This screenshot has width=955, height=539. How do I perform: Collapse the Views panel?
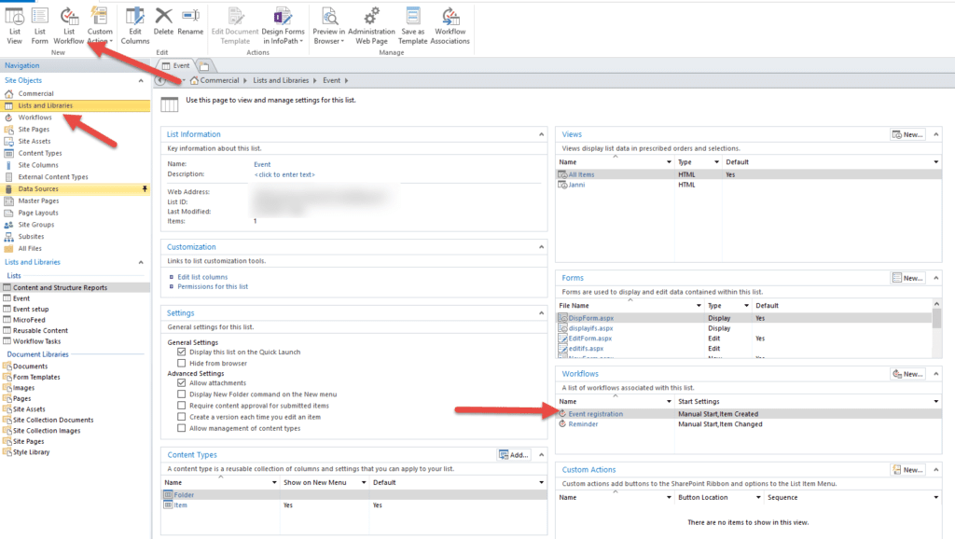click(936, 134)
